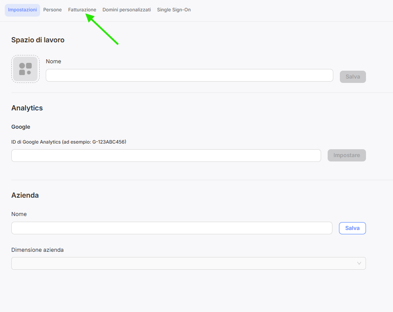Expand the Dimensione azienda dropdown
The image size is (393, 312).
click(188, 263)
